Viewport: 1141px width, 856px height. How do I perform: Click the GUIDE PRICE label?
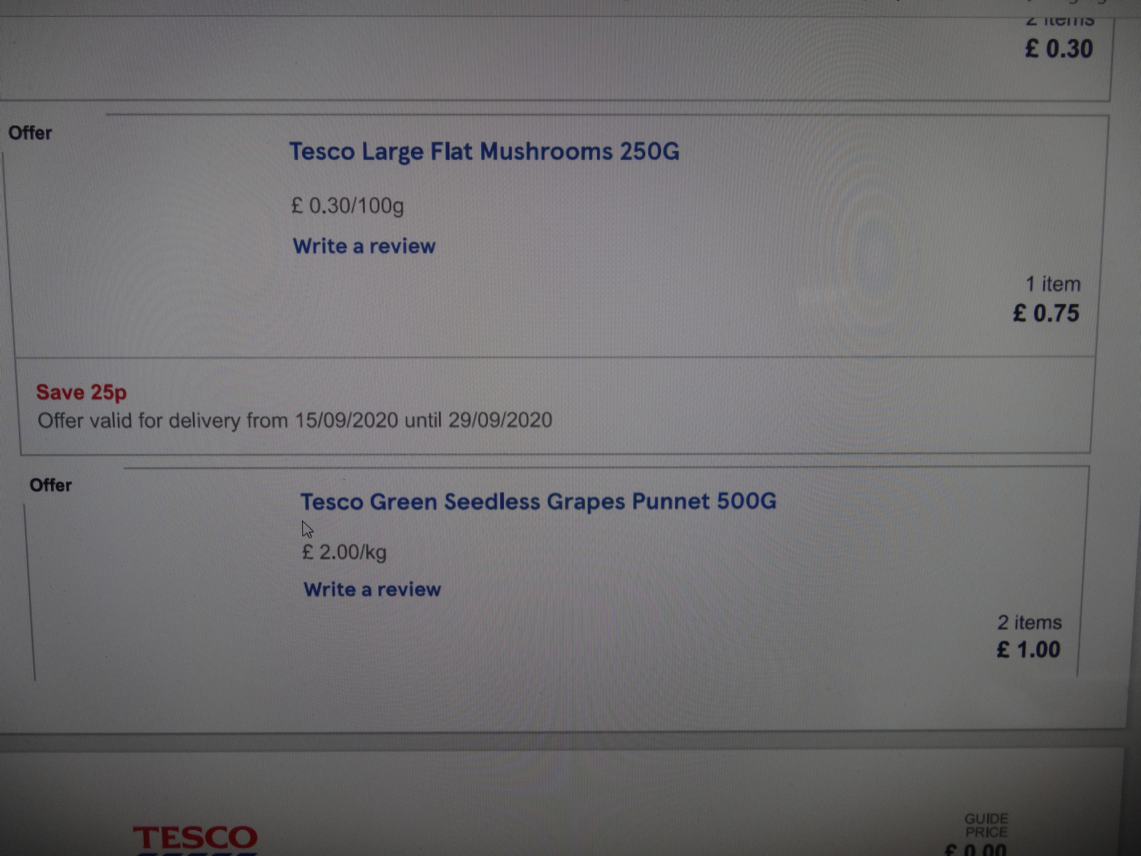click(986, 825)
